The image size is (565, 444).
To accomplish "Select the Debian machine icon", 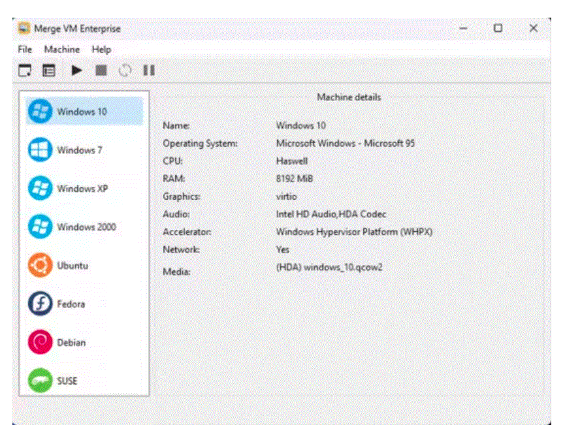I will [x=40, y=342].
